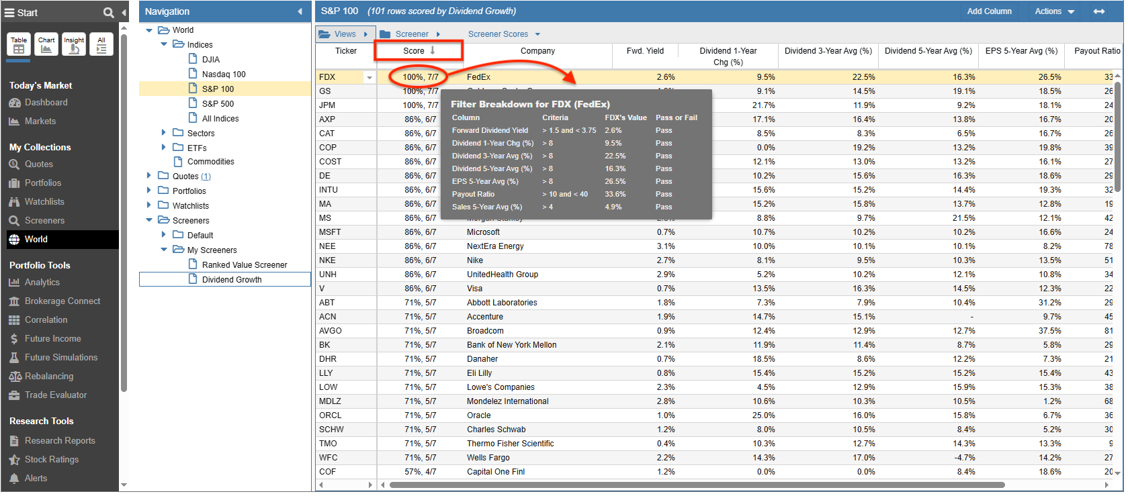Select Dividend Growth screener
Screen dimensions: 1128x496
(x=225, y=279)
